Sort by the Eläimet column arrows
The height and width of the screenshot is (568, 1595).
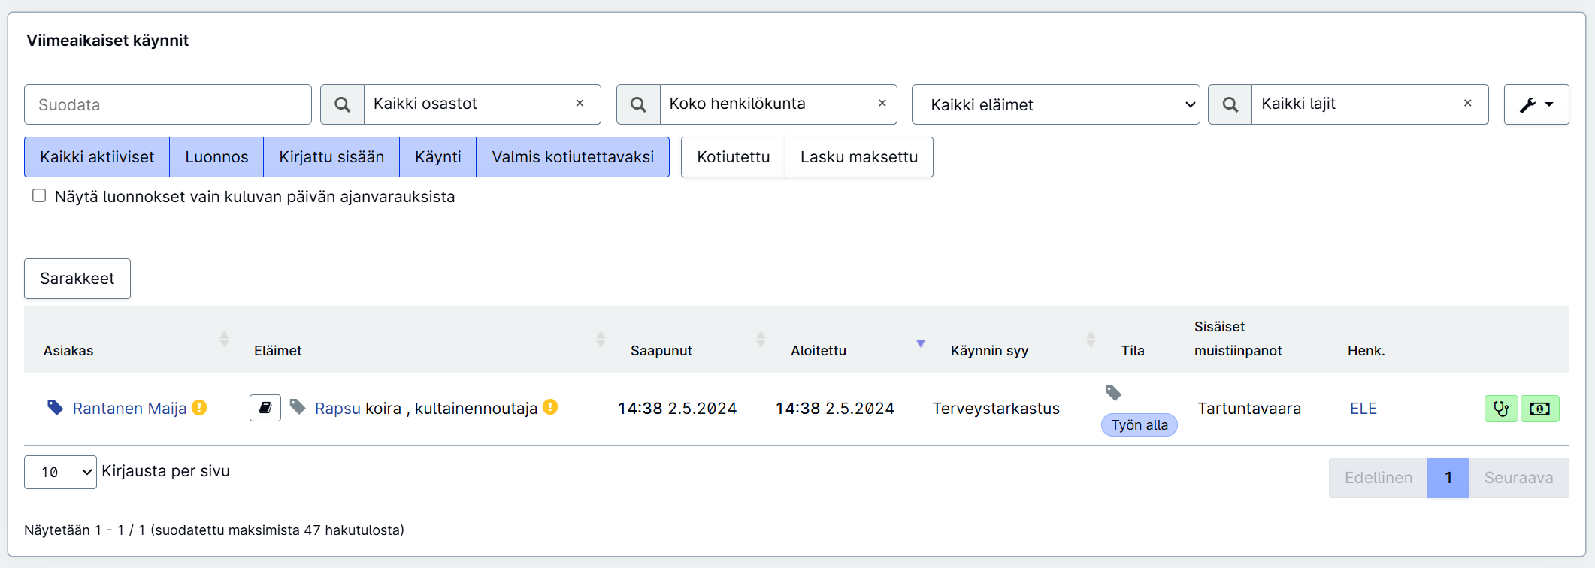(x=601, y=340)
